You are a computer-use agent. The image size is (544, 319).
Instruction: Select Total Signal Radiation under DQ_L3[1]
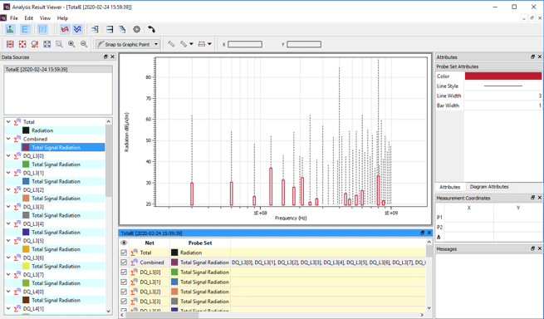tap(56, 182)
